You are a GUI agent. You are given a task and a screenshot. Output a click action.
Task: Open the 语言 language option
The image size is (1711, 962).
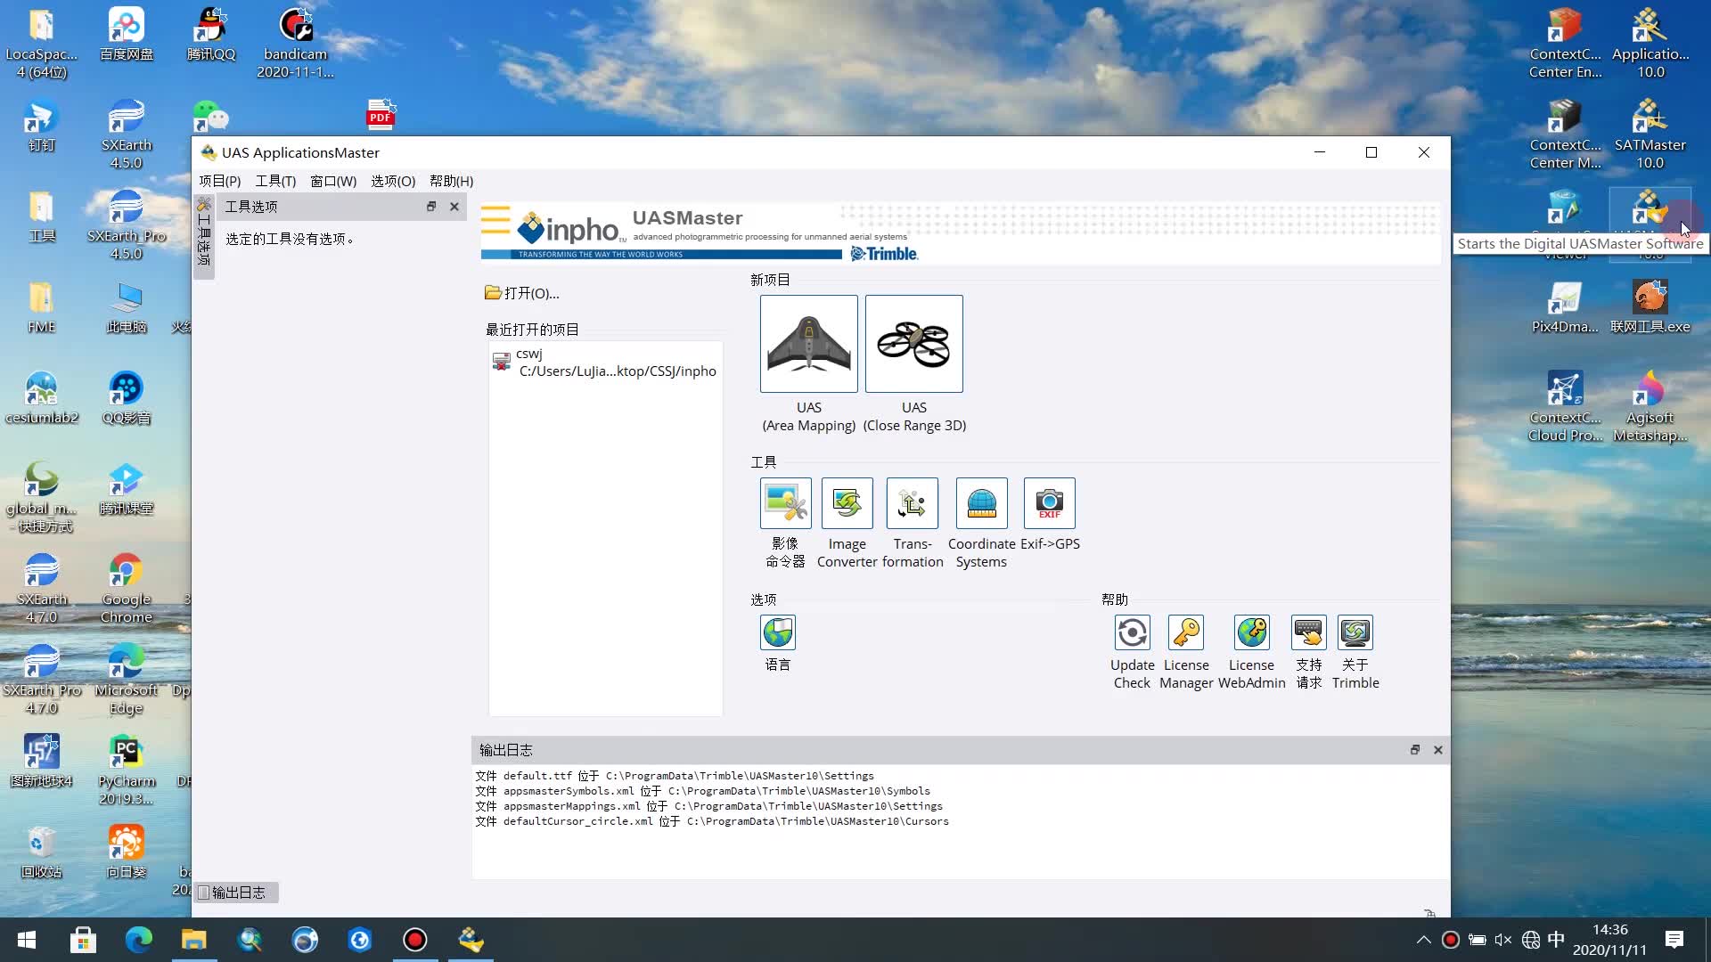coord(777,632)
